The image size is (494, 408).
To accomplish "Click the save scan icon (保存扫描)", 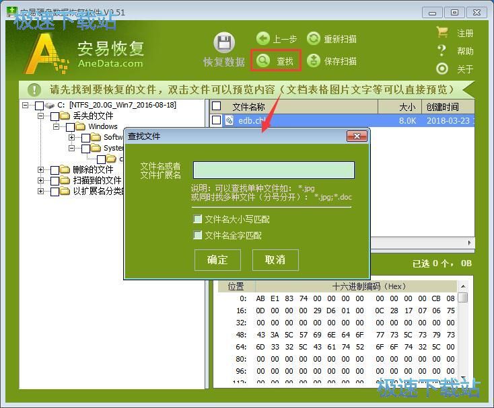I will pos(314,60).
